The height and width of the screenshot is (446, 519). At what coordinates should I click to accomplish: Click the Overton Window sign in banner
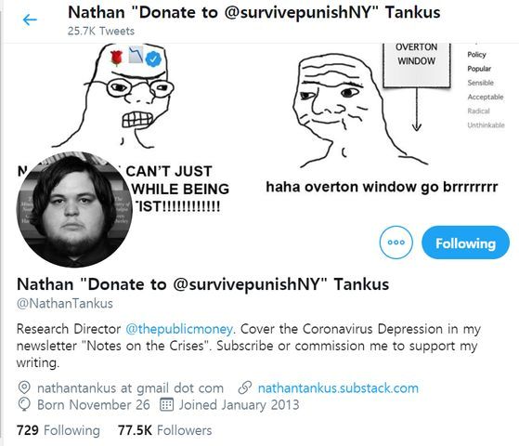click(x=416, y=65)
